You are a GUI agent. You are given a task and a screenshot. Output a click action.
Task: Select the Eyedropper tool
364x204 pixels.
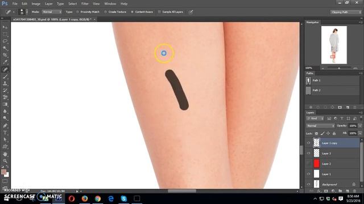pos(5,62)
